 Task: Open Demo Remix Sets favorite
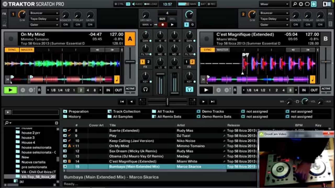[216, 117]
